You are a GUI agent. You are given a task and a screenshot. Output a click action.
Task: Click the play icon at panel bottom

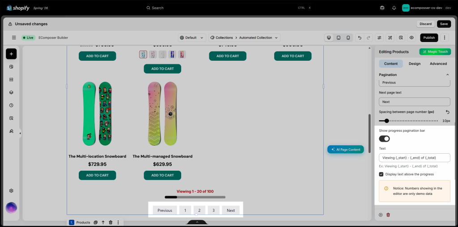click(381, 215)
